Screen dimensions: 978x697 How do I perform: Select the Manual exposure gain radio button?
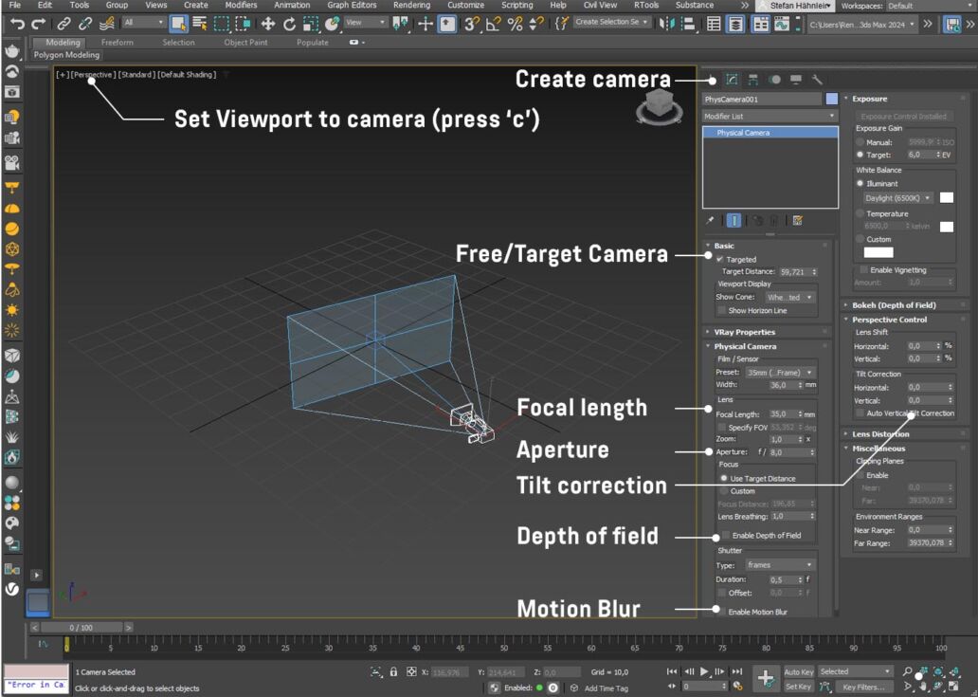[x=860, y=141]
